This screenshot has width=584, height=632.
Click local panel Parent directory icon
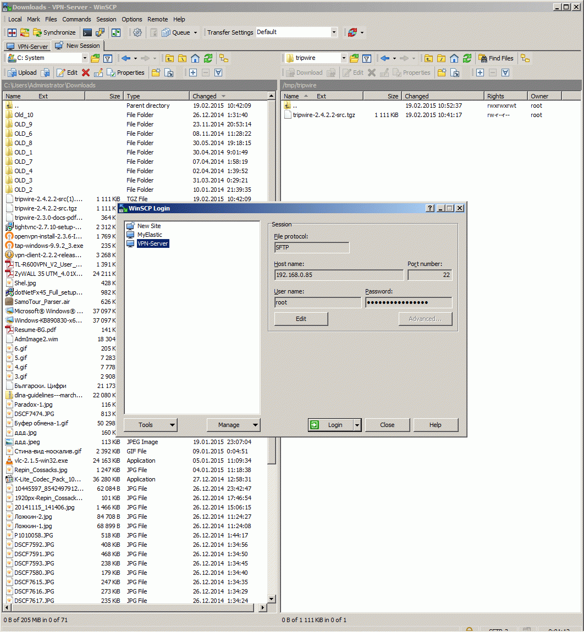pyautogui.click(x=170, y=58)
